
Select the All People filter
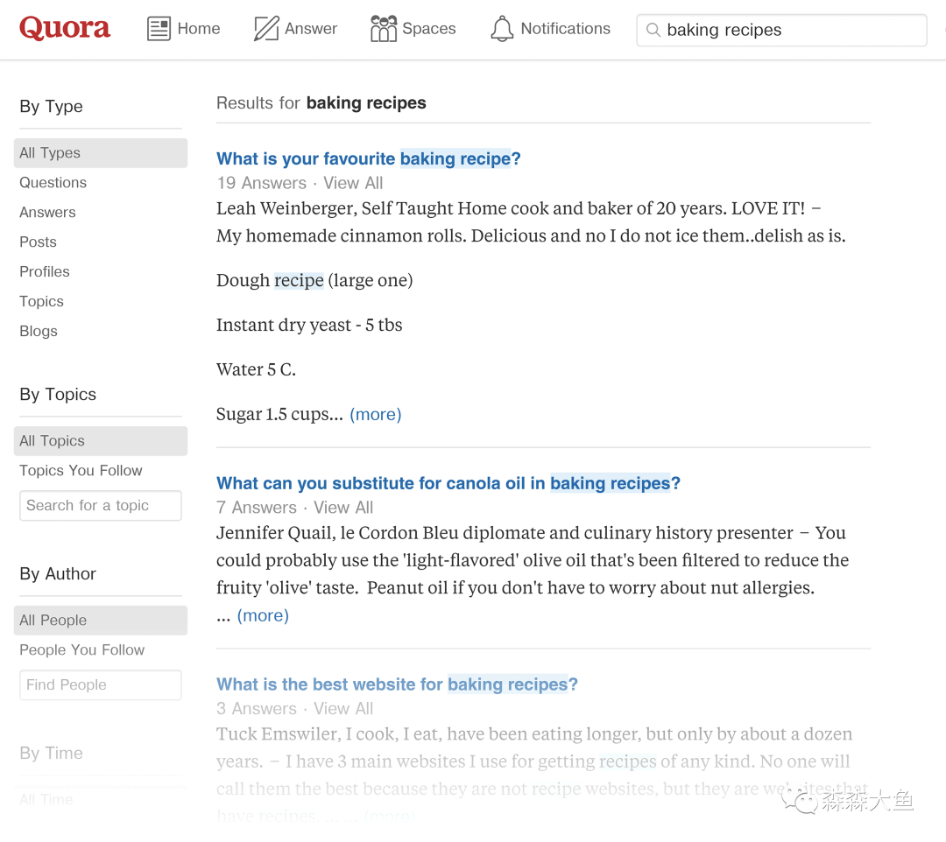pyautogui.click(x=100, y=621)
